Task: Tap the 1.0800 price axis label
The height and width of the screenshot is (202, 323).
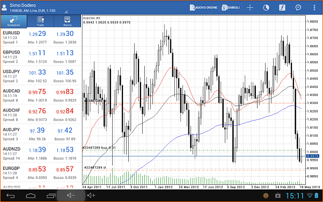Action: tap(312, 21)
